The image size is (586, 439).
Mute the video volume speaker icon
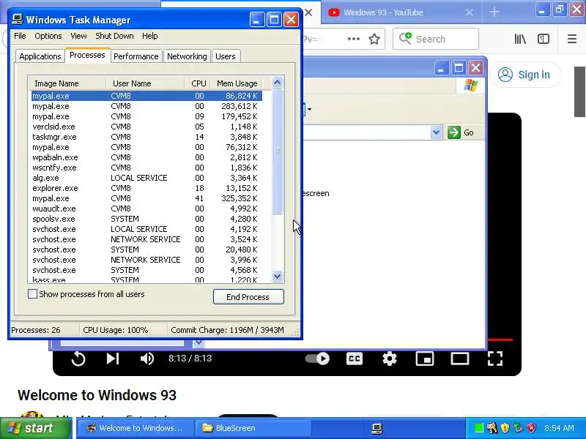pyautogui.click(x=147, y=359)
